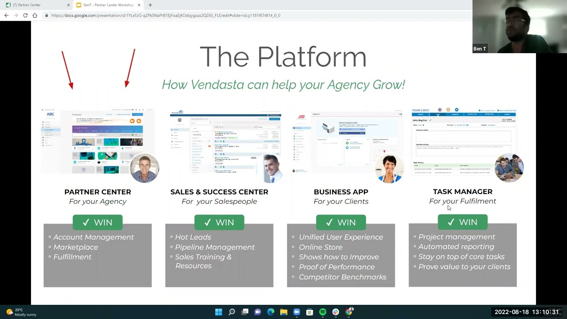Screen dimensions: 567x319
Task: Click the "SALES & SUCCESS CENTER" heading
Action: [219, 192]
